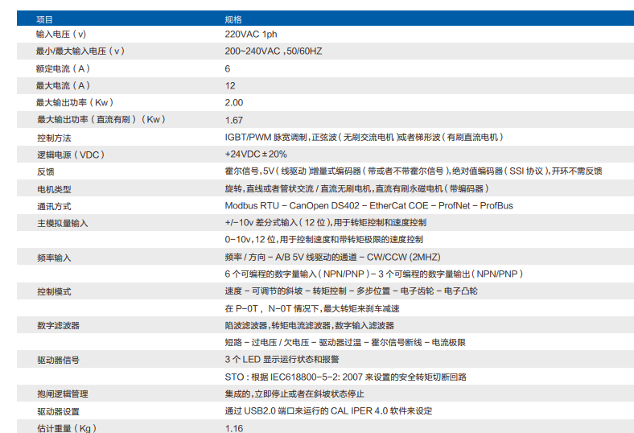
Task: Click the 数字滤波器 row label
Action: click(x=58, y=325)
